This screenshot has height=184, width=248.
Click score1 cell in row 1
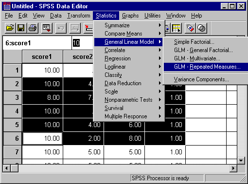click(x=42, y=70)
